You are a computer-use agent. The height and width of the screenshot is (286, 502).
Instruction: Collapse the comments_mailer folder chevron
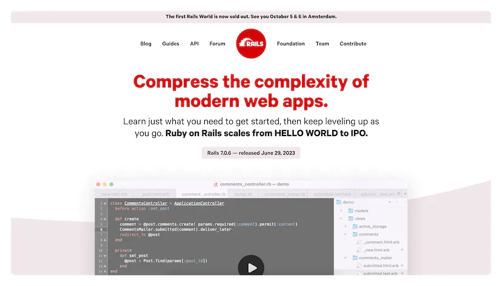[346, 258]
